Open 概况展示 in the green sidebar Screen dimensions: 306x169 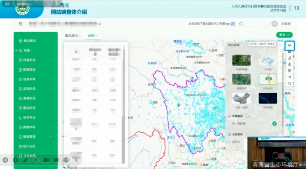30,41
